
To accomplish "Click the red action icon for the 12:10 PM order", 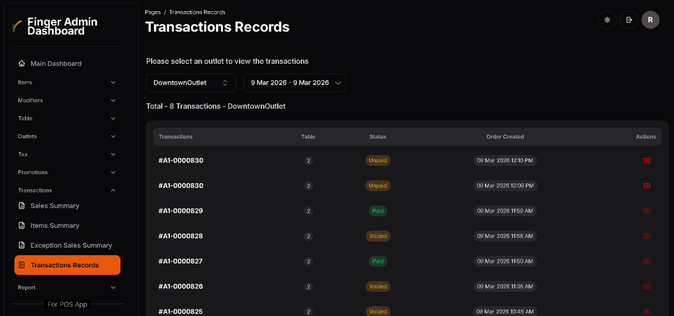I will point(646,160).
